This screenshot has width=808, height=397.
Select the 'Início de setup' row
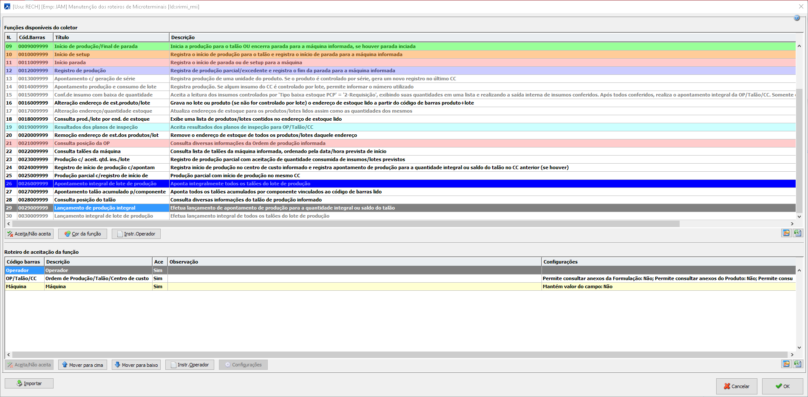click(x=400, y=54)
